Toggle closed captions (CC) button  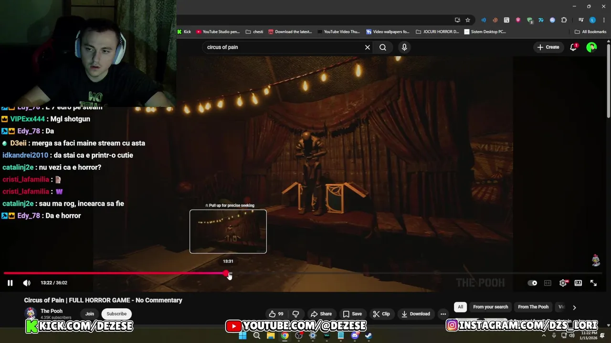[548, 283]
